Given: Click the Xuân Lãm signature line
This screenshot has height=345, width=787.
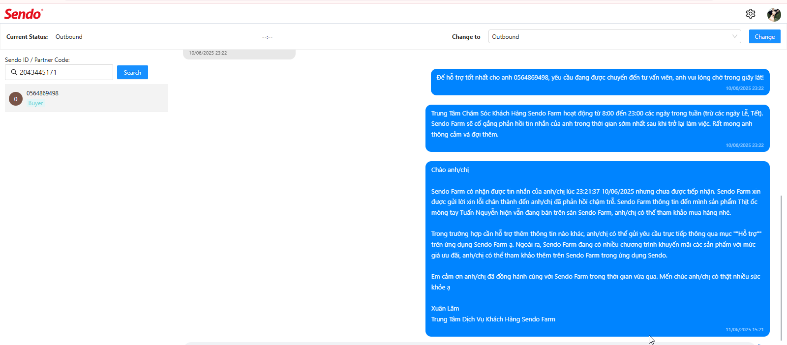Looking at the screenshot, I should click(445, 309).
